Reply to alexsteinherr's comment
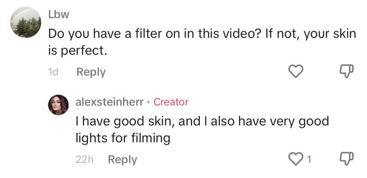367x178 pixels. coord(122,160)
